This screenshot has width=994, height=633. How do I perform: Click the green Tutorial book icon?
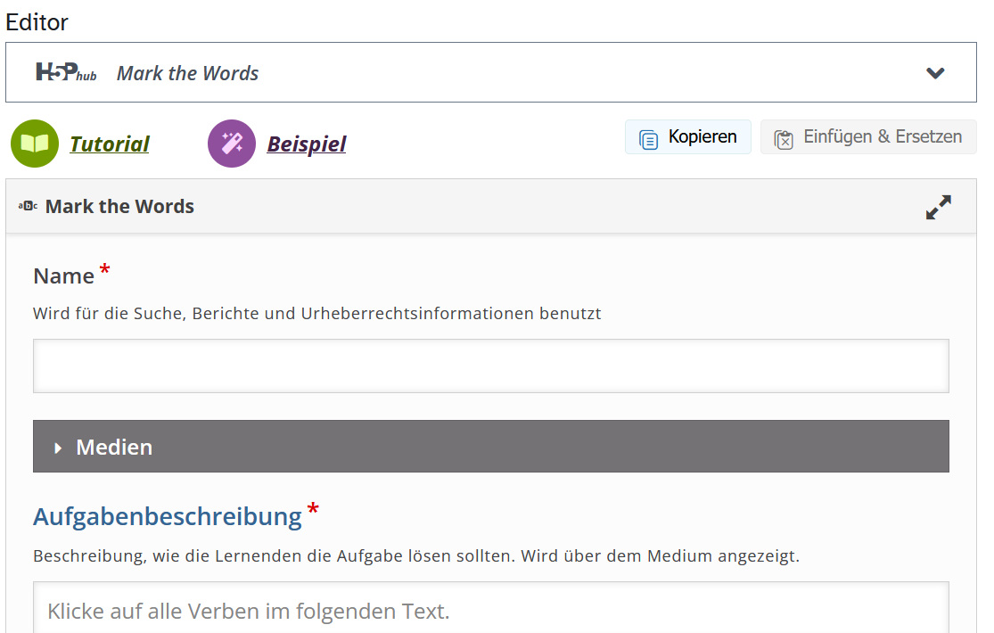pos(35,144)
